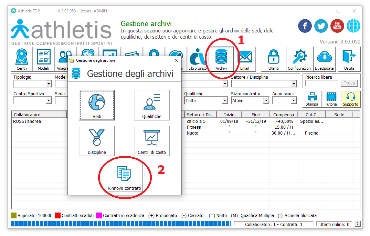Click the Uscita exit button
Viewport: 370px width, 236px height.
349,59
